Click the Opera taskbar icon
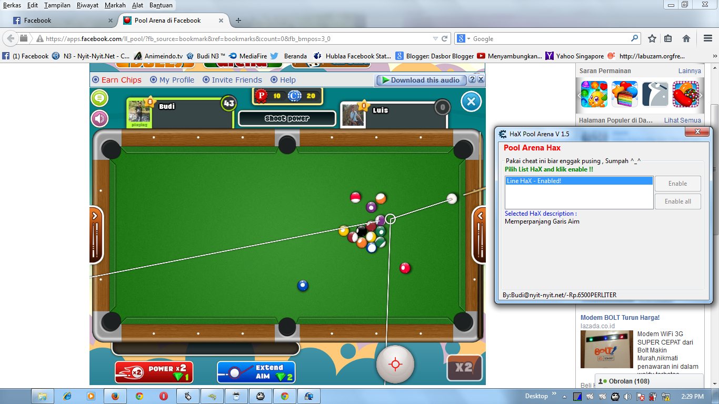This screenshot has width=719, height=404. [164, 396]
